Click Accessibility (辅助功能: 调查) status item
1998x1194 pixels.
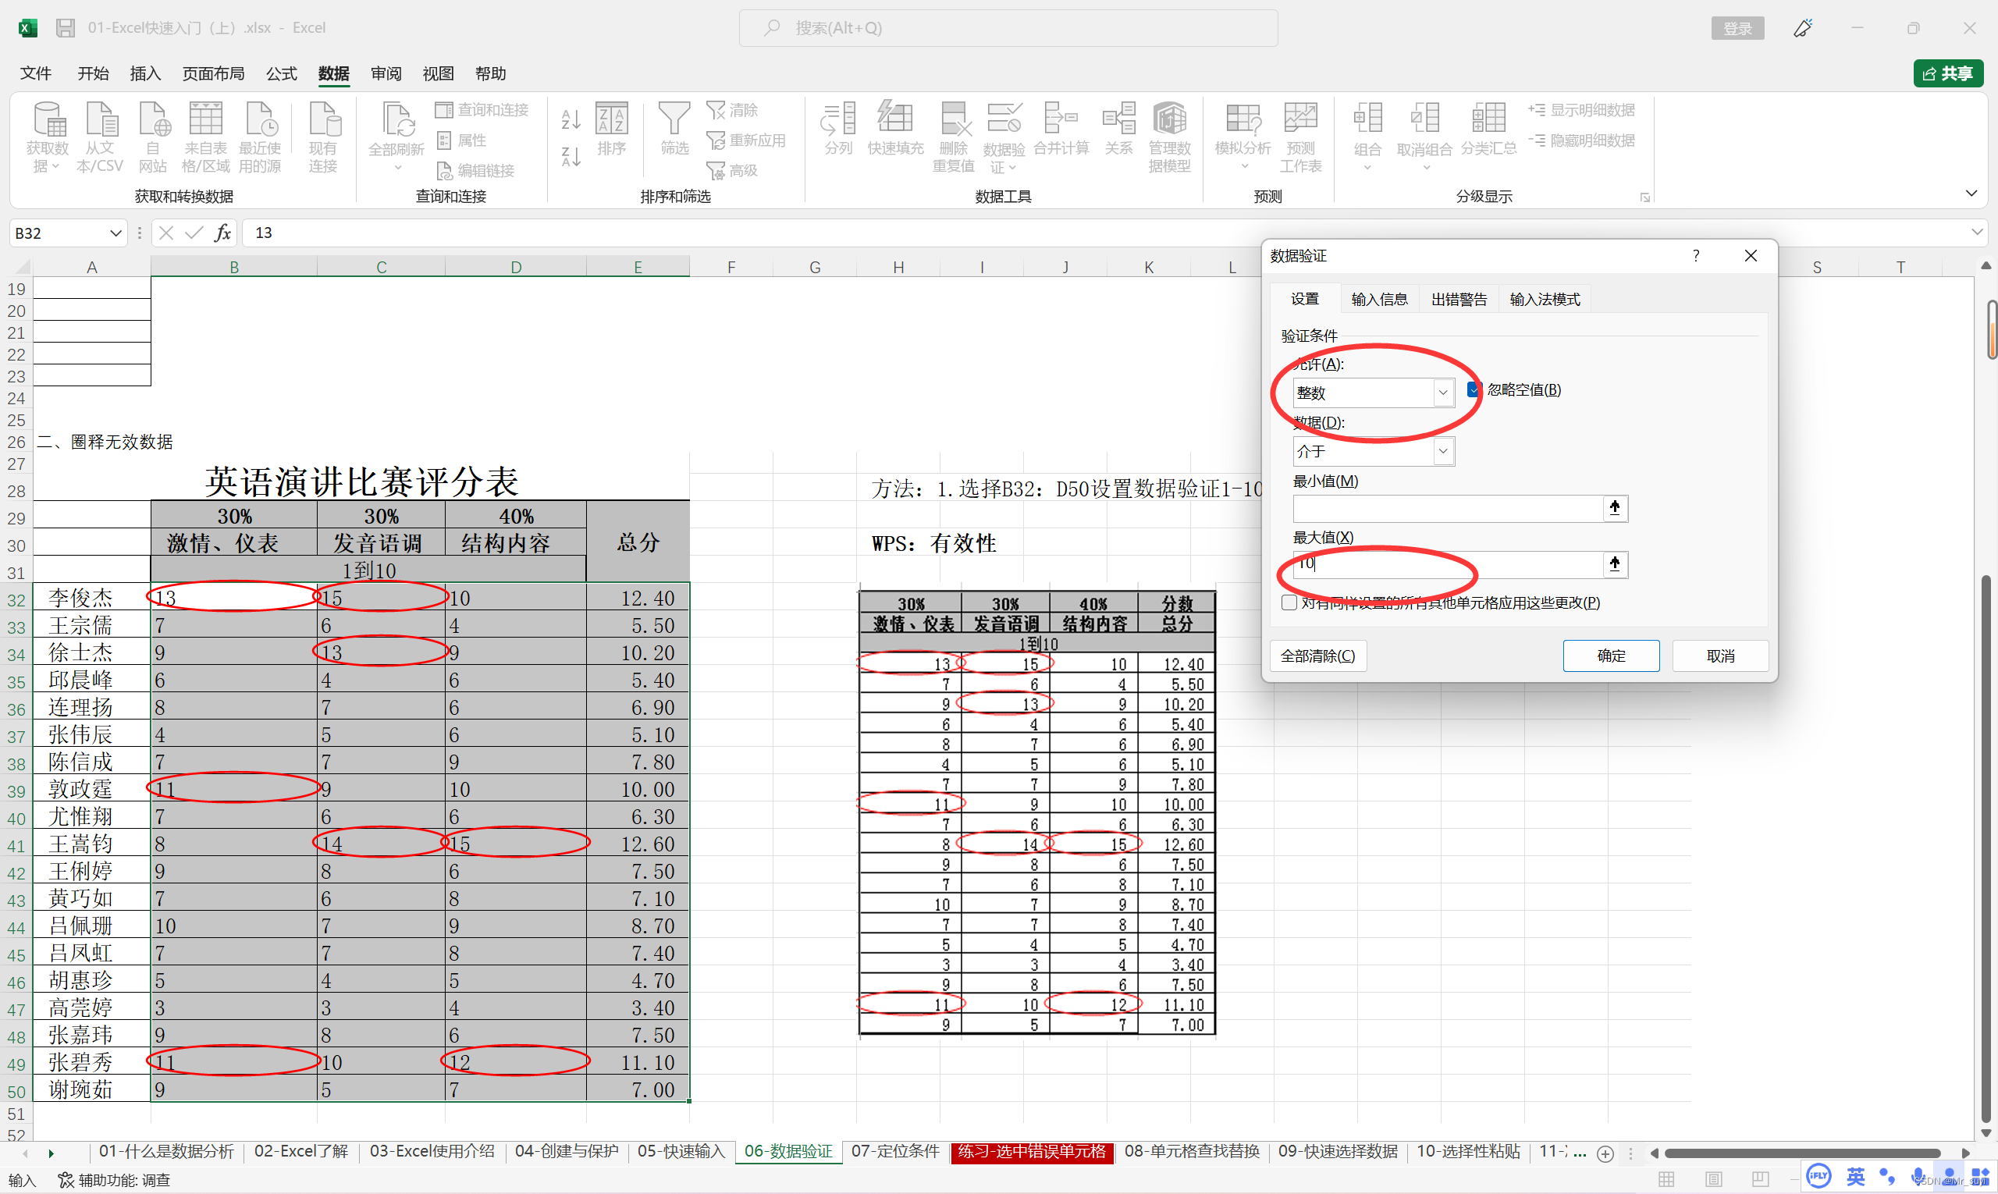[114, 1180]
